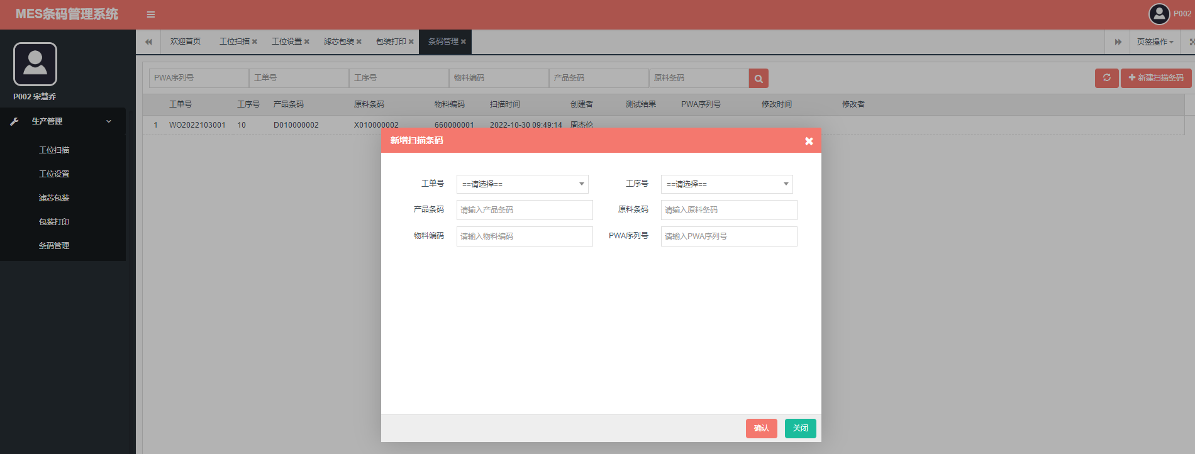Click the 请输入PWA序列号 input field

tap(728, 236)
